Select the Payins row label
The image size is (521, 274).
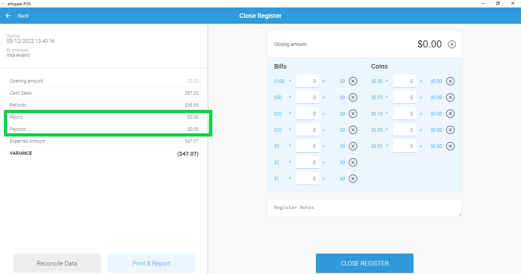16,117
